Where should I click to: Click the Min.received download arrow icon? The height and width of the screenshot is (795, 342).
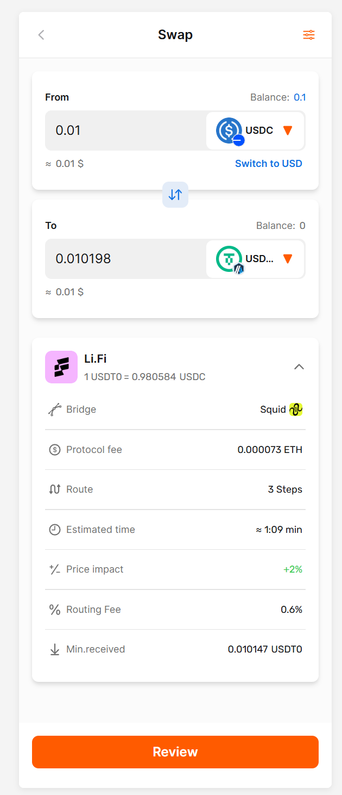coord(55,649)
